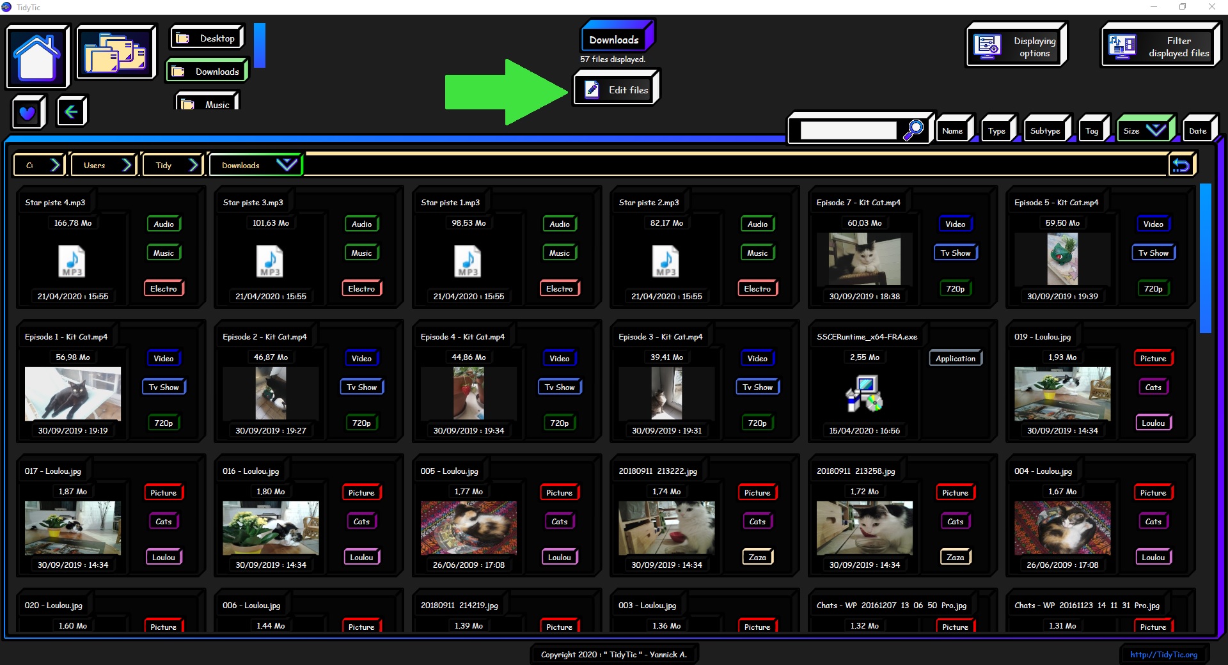Open the Downloads folder shortcut
This screenshot has height=665, width=1228.
coord(207,71)
